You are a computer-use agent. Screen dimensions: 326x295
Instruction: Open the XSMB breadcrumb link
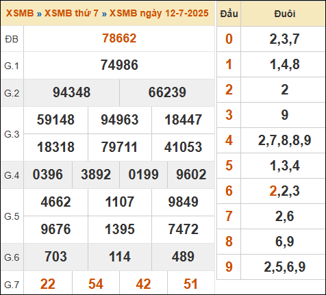[20, 13]
